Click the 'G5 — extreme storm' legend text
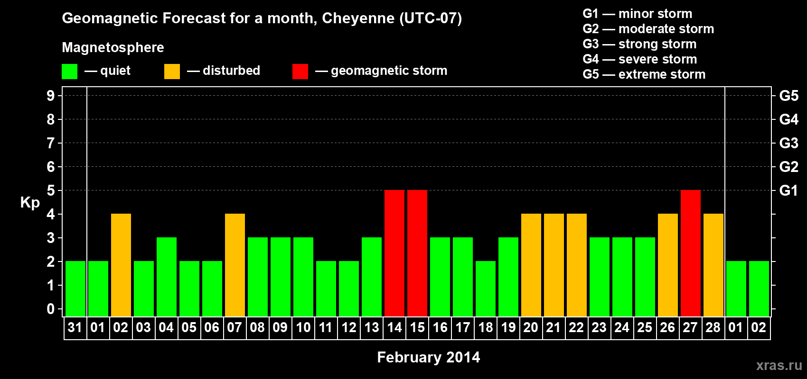The height and width of the screenshot is (379, 807). [644, 74]
